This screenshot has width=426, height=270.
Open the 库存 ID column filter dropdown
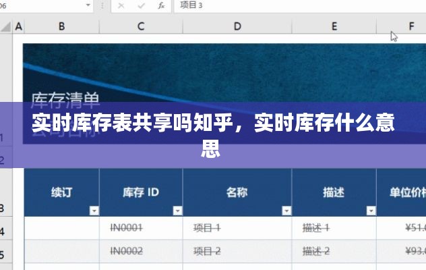[177, 211]
